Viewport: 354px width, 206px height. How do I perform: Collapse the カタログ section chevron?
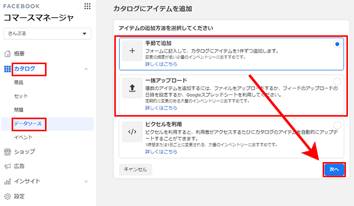[86, 69]
